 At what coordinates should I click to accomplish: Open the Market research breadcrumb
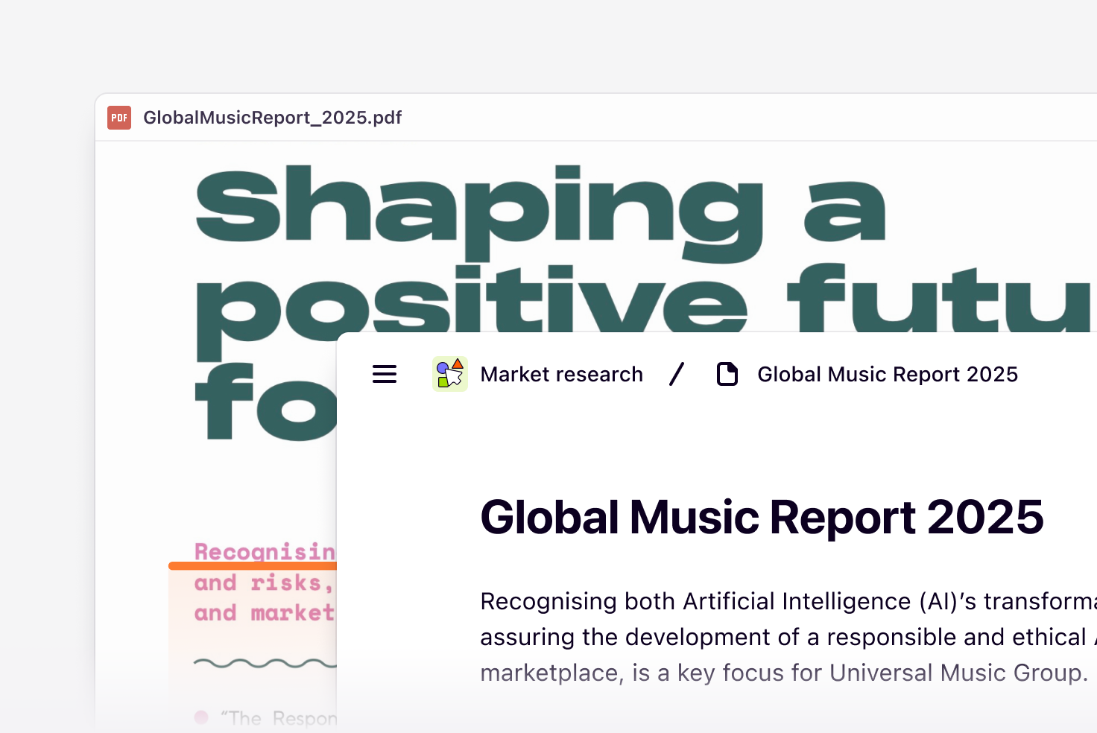pos(561,374)
